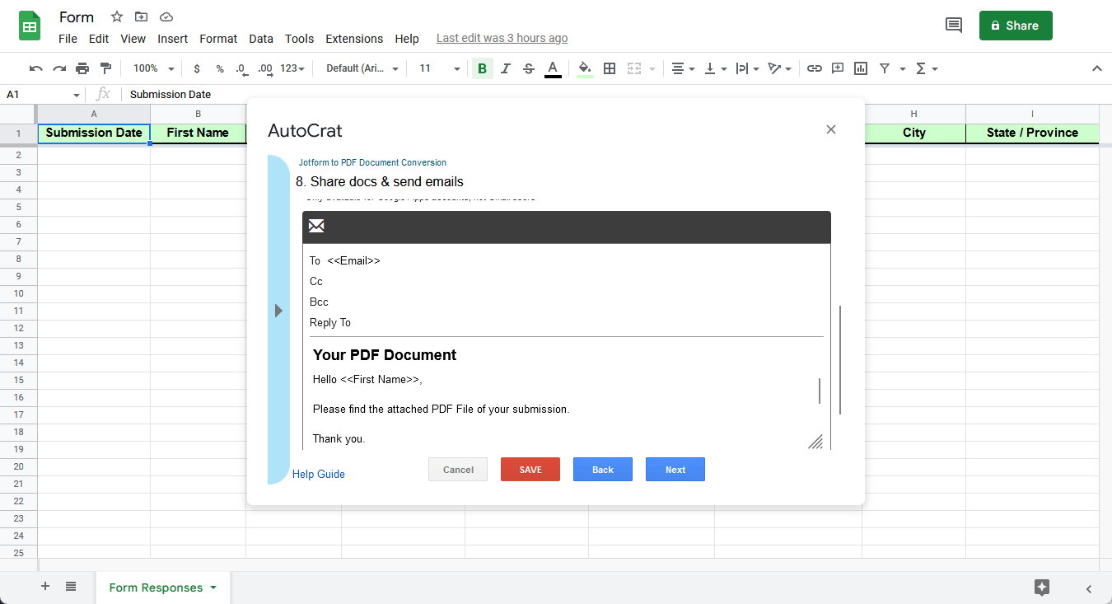Open the AutoCrat Help Guide link
The height and width of the screenshot is (604, 1112).
pyautogui.click(x=319, y=474)
